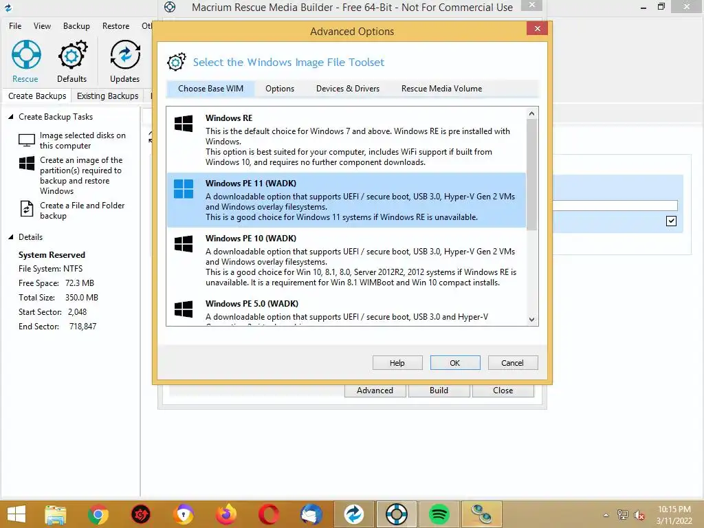Select Windows PE 10 (WADK) entry title
The height and width of the screenshot is (528, 704).
[x=251, y=239]
